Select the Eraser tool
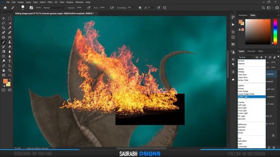 (x=10, y=47)
